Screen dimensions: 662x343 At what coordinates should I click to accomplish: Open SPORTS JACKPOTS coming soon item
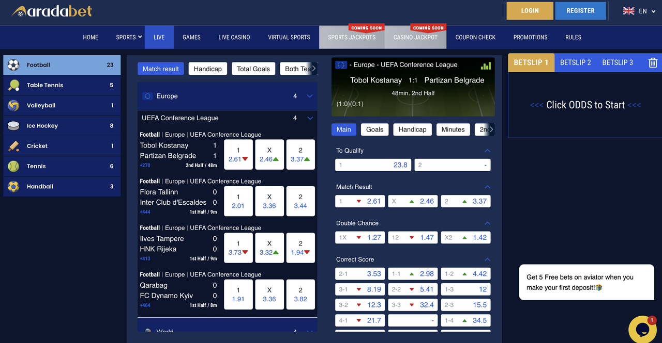coord(352,37)
